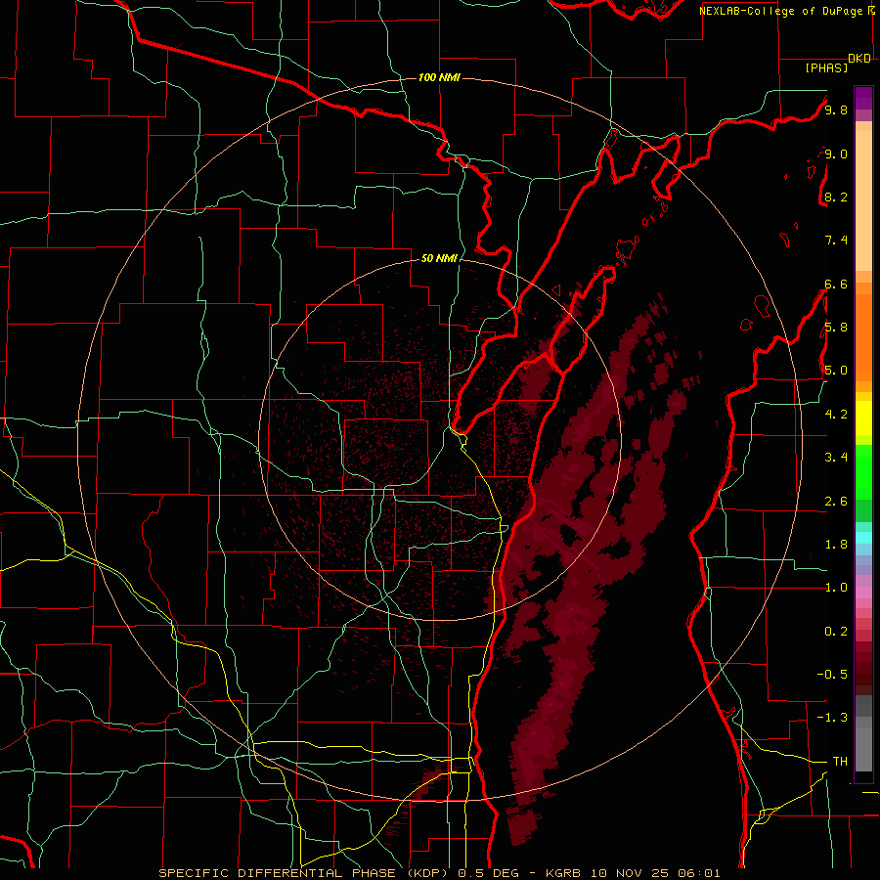Click the 1.0 value on the color scale
The width and height of the screenshot is (880, 880).
(x=836, y=588)
